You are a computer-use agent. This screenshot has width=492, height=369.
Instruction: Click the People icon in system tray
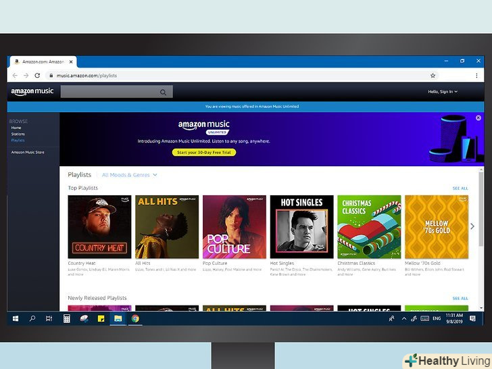point(391,319)
